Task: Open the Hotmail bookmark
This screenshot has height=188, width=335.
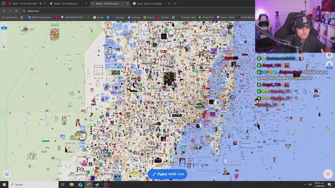Action: [x=149, y=17]
